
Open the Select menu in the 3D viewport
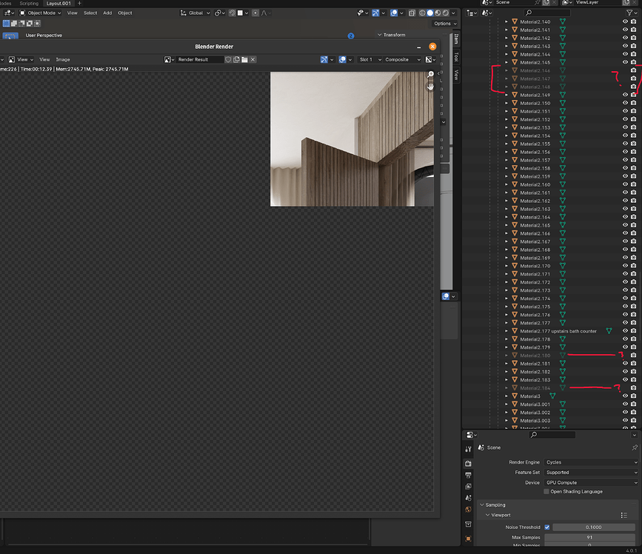point(90,13)
